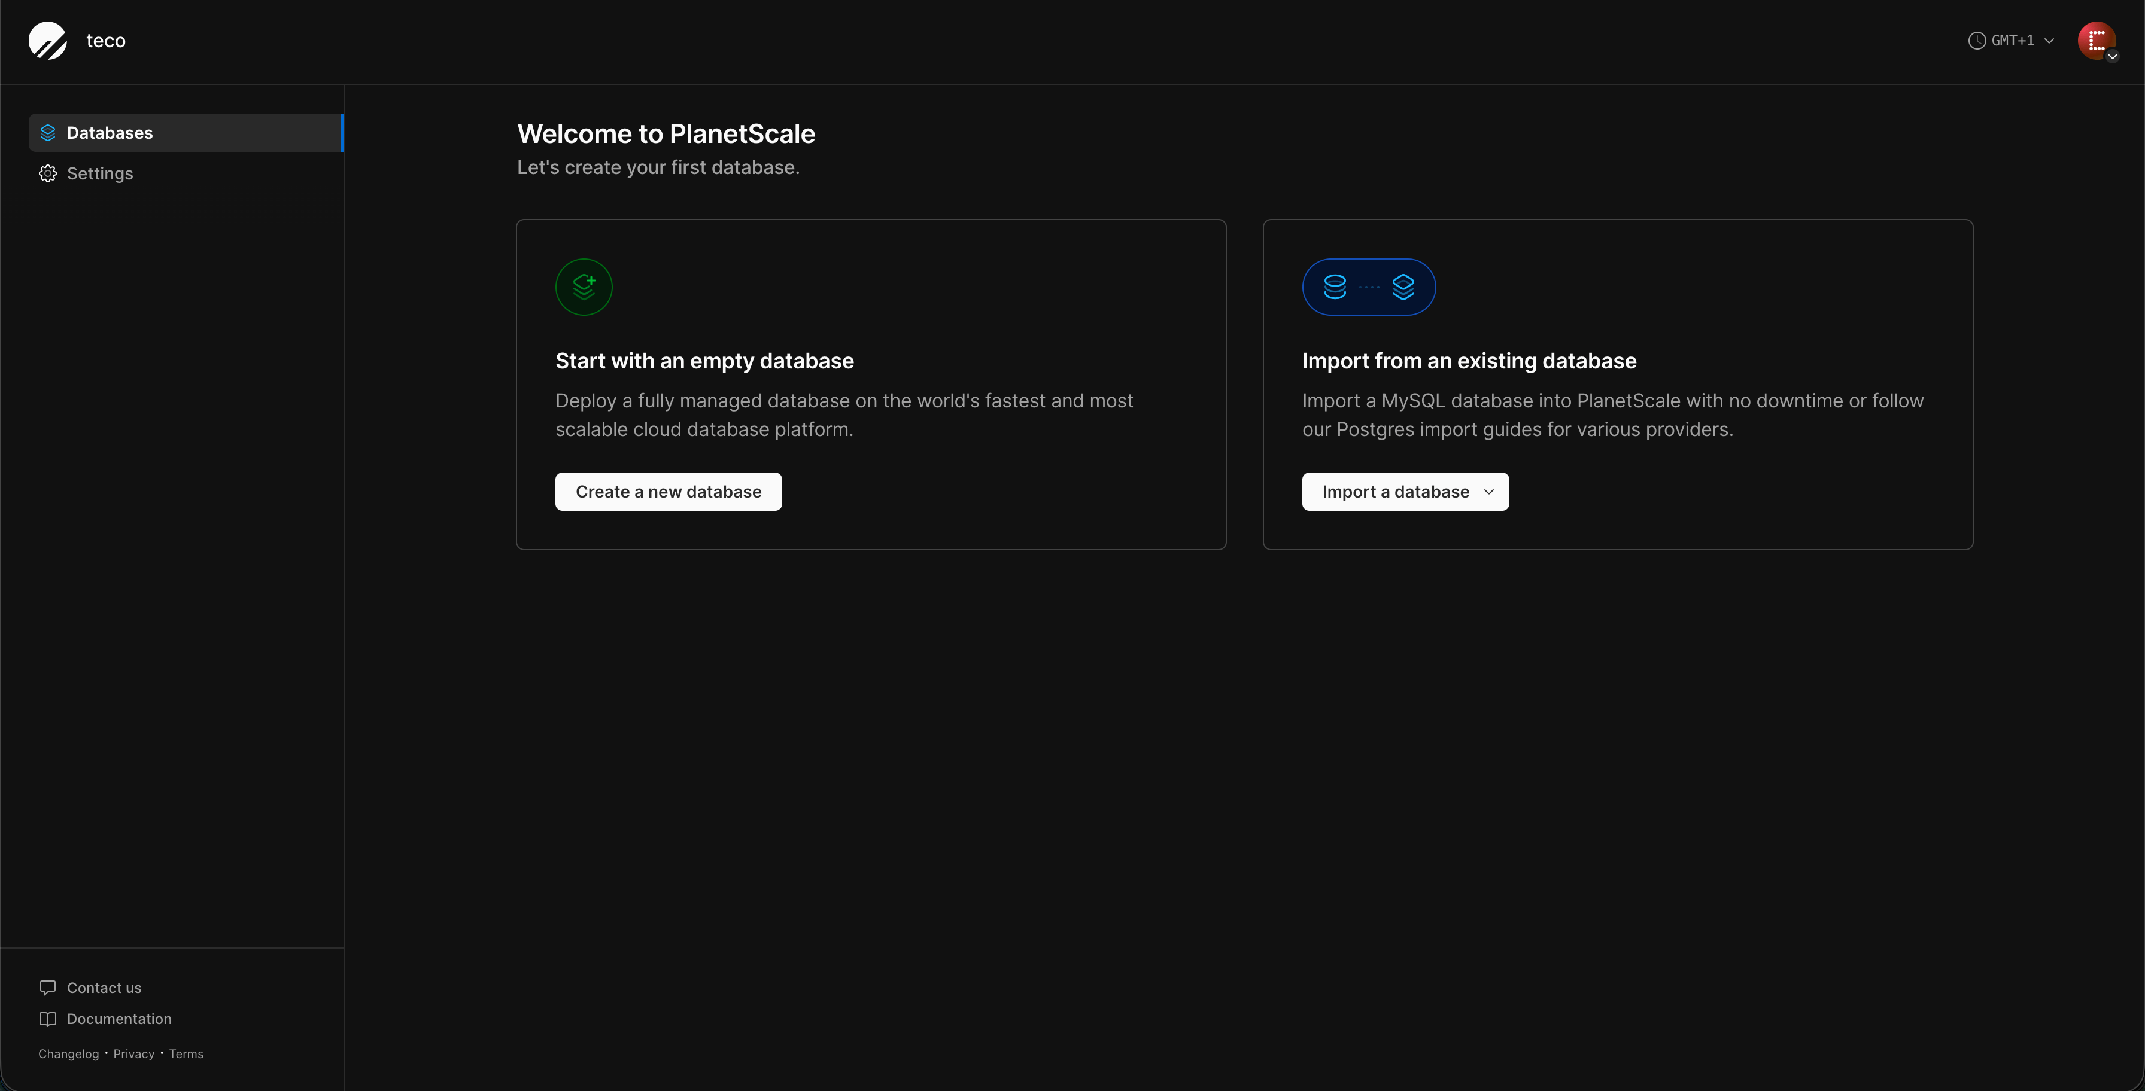
Task: Select the Databases sidebar entry
Action: 110,132
